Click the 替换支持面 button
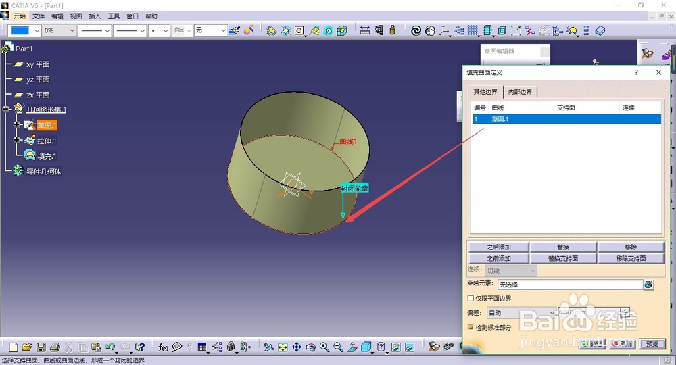Viewport: 676px width, 365px height. click(x=563, y=259)
